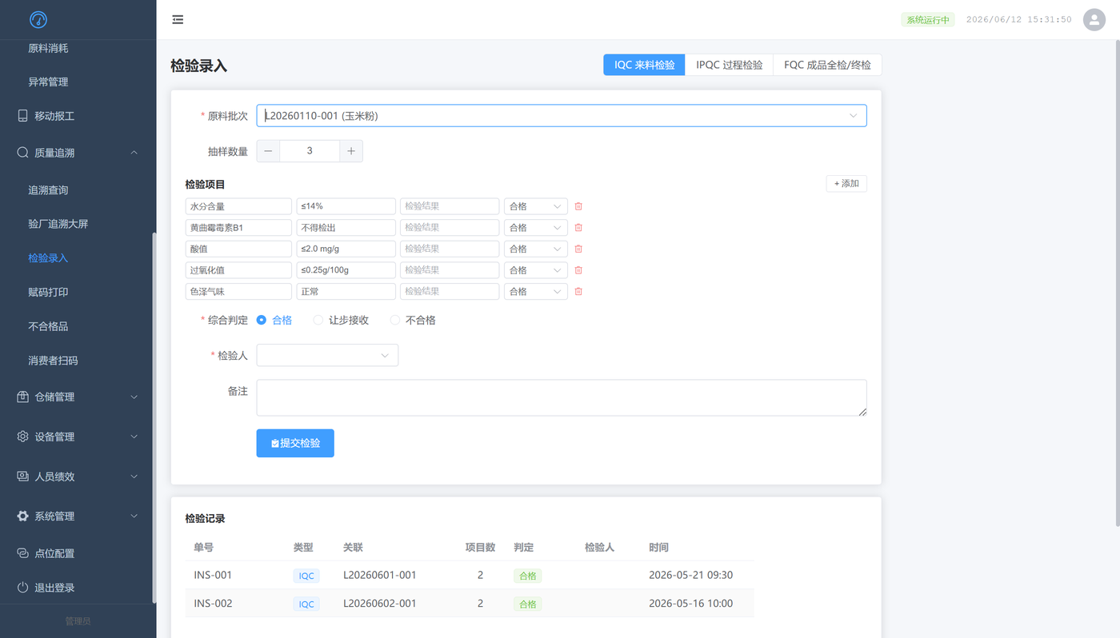Image resolution: width=1120 pixels, height=638 pixels.
Task: Click the 提交检验 submit button
Action: coord(295,443)
